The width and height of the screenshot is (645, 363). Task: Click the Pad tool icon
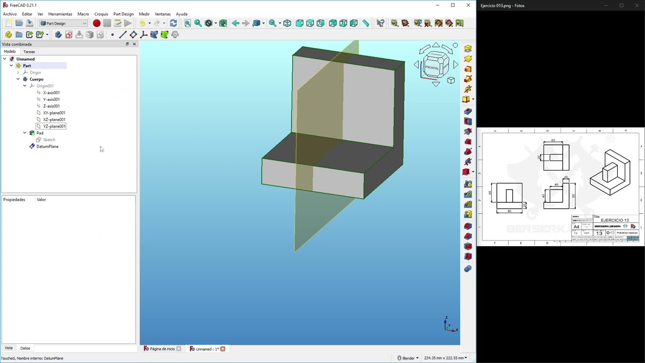click(468, 49)
